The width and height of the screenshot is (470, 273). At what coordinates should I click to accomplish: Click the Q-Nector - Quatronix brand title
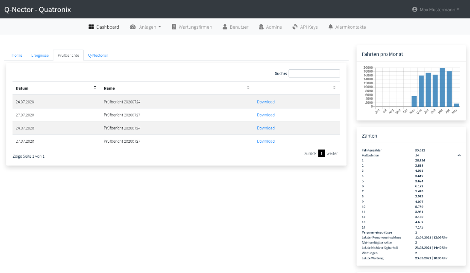point(38,9)
